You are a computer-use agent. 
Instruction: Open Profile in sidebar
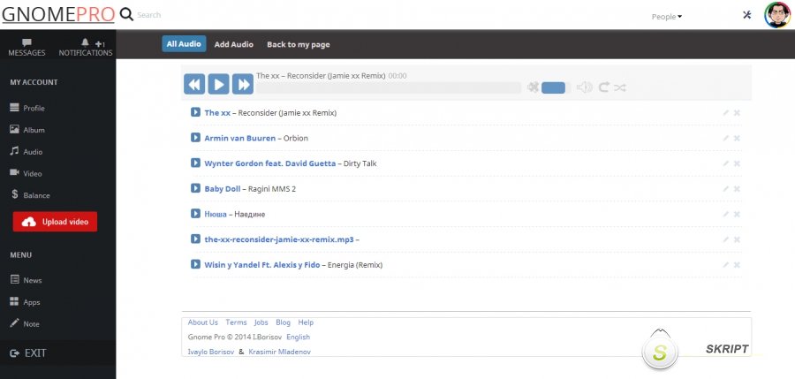[x=28, y=108]
